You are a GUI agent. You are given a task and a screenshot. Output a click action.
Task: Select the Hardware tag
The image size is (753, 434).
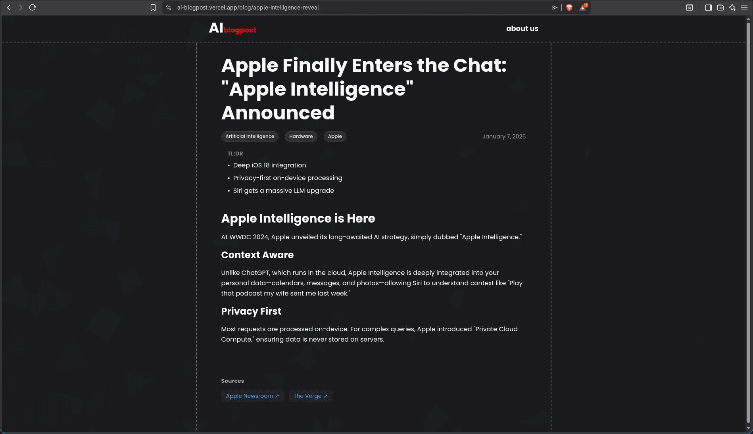pos(301,136)
